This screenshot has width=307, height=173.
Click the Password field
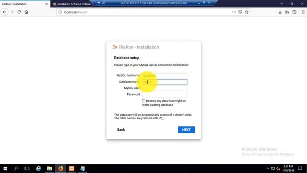point(165,95)
